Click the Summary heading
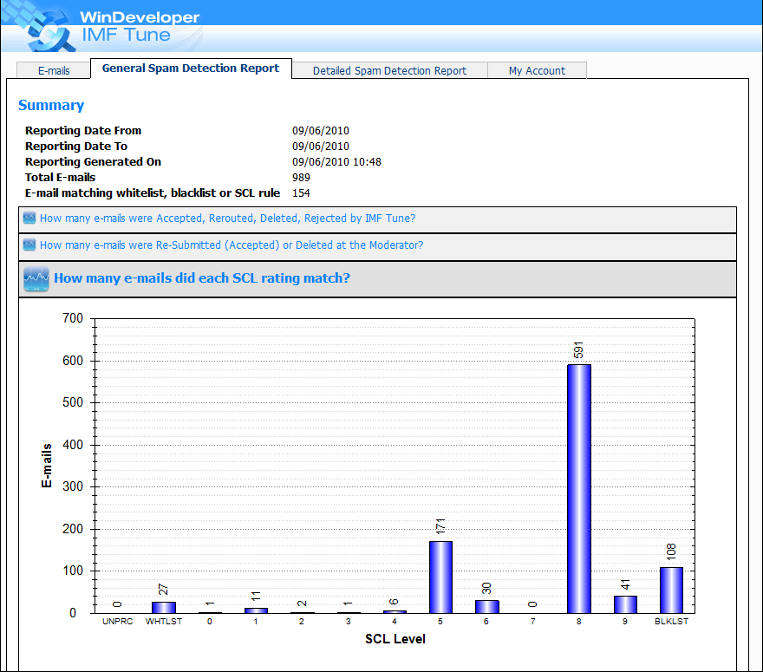The width and height of the screenshot is (763, 672). 51,105
